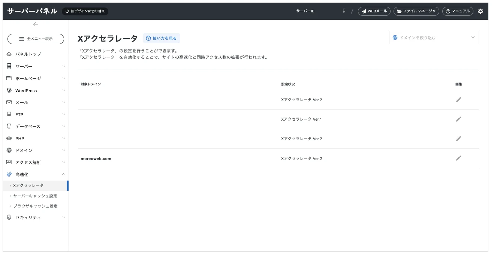Image resolution: width=494 pixels, height=260 pixels.
Task: Expand the PHP menu chevron
Action: tap(64, 138)
